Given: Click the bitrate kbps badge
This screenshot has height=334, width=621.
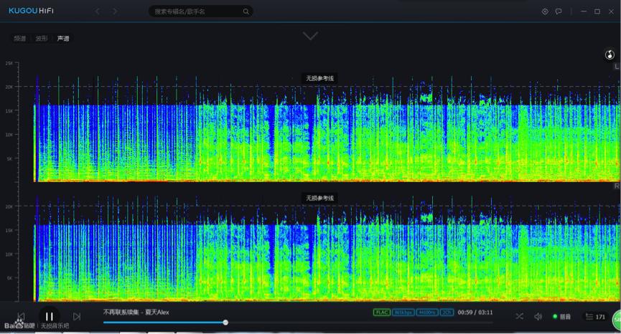Looking at the screenshot, I should click(403, 312).
